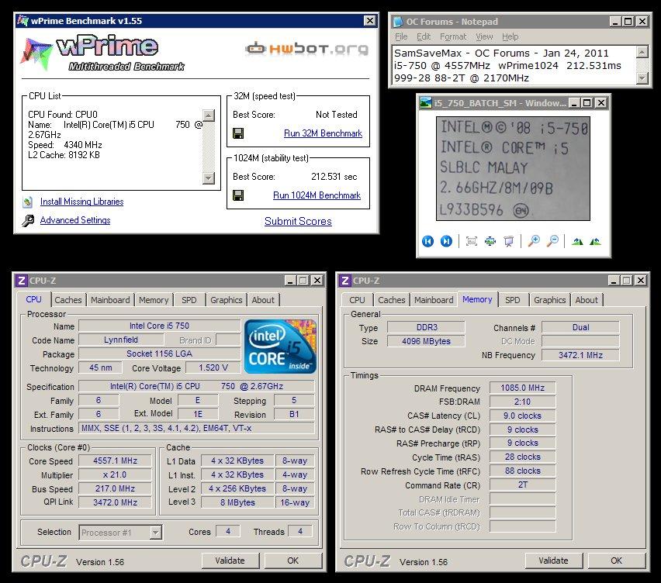The image size is (661, 583).
Task: Click wPrime title bar application icon
Action: (22, 21)
